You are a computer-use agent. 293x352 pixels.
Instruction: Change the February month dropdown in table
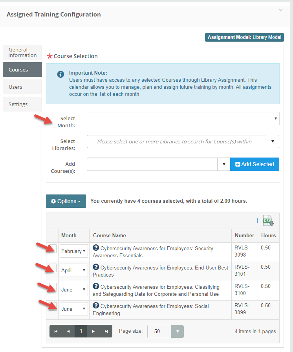(74, 251)
